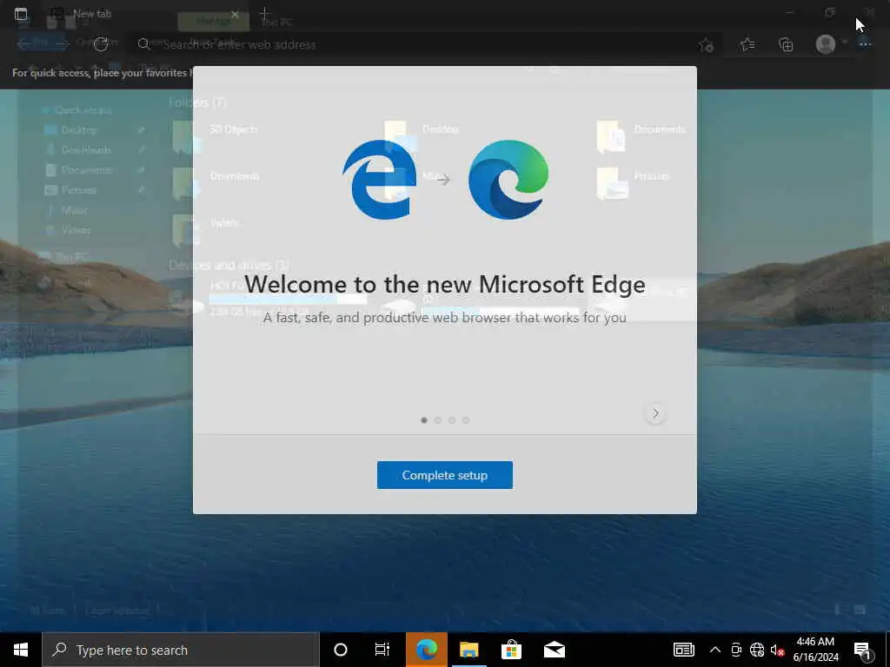Open the Action Center notifications icon
Screen dimensions: 890x667
861,650
